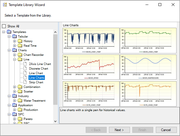Click the Templates folder icon

[9, 32]
